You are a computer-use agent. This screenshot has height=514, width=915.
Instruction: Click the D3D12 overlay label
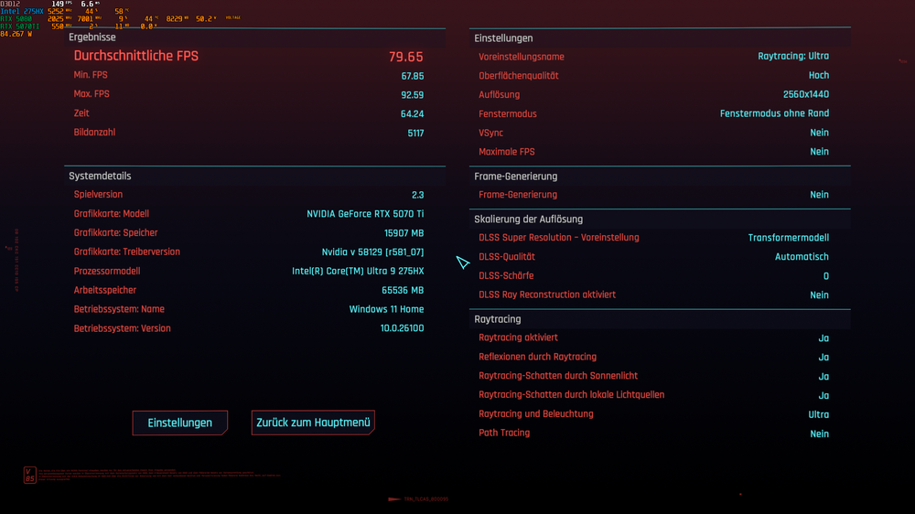10,4
